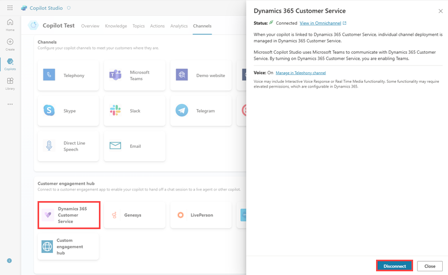Screen dimensions: 448x275
Task: Click the Disconnect button
Action: click(395, 266)
